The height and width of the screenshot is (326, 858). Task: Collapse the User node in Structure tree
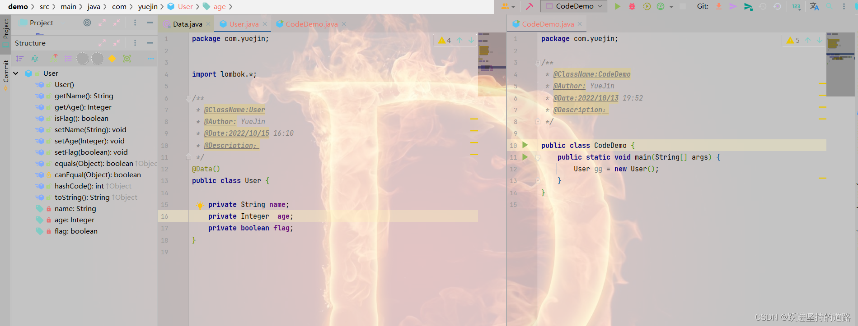coord(16,73)
